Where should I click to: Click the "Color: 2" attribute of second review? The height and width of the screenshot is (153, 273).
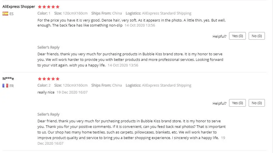click(44, 85)
